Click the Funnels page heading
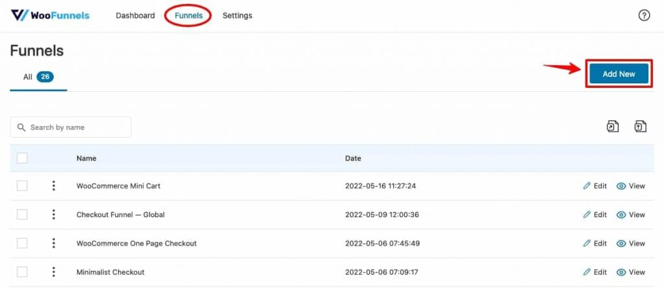 pos(37,50)
